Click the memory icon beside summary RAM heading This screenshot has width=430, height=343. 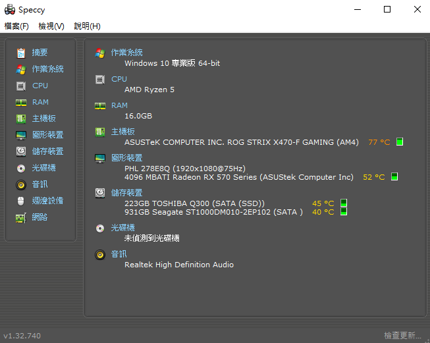pyautogui.click(x=100, y=106)
